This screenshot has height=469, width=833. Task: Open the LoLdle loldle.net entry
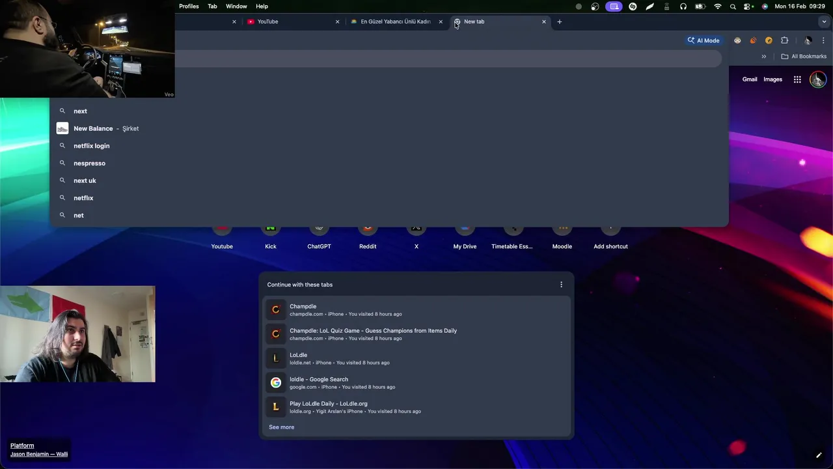[416, 358]
